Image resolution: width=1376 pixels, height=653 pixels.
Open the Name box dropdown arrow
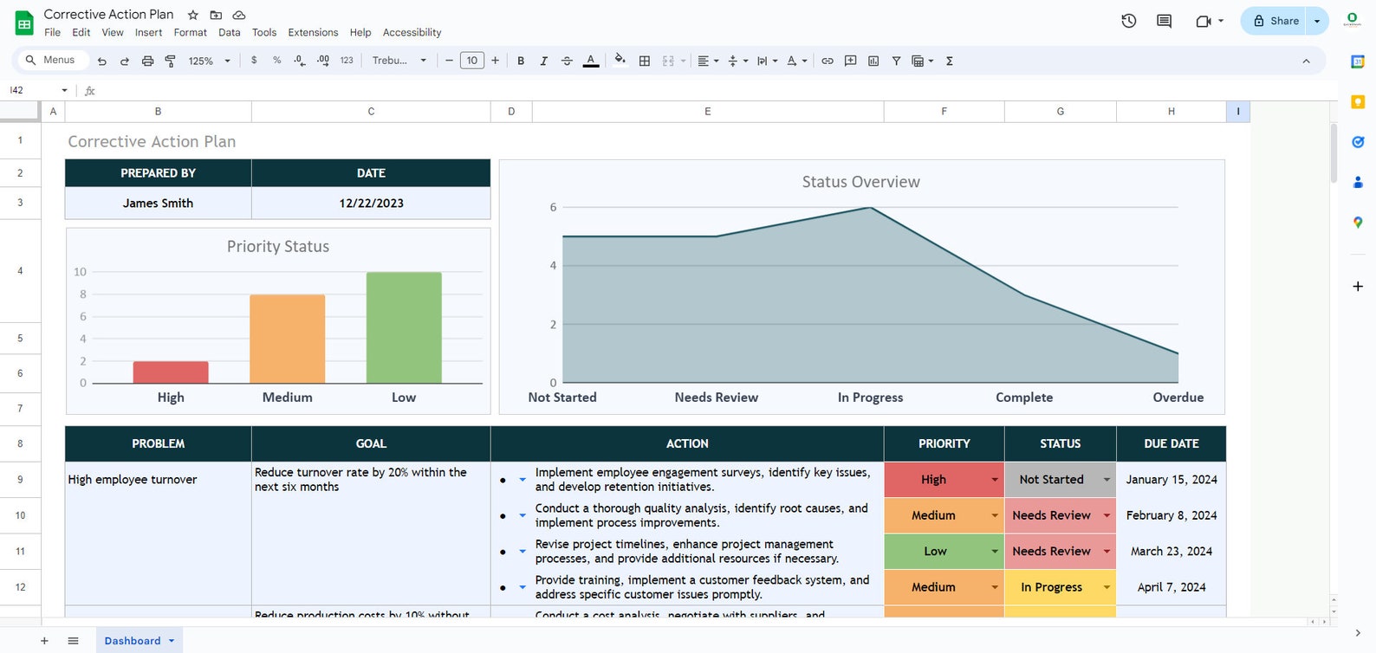click(x=64, y=90)
